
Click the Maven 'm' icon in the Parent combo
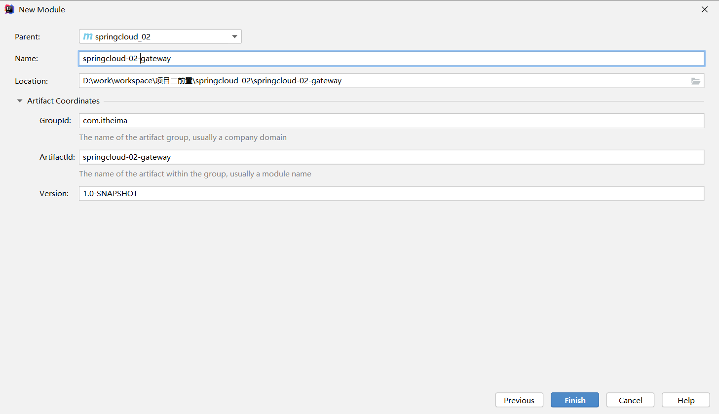click(88, 36)
